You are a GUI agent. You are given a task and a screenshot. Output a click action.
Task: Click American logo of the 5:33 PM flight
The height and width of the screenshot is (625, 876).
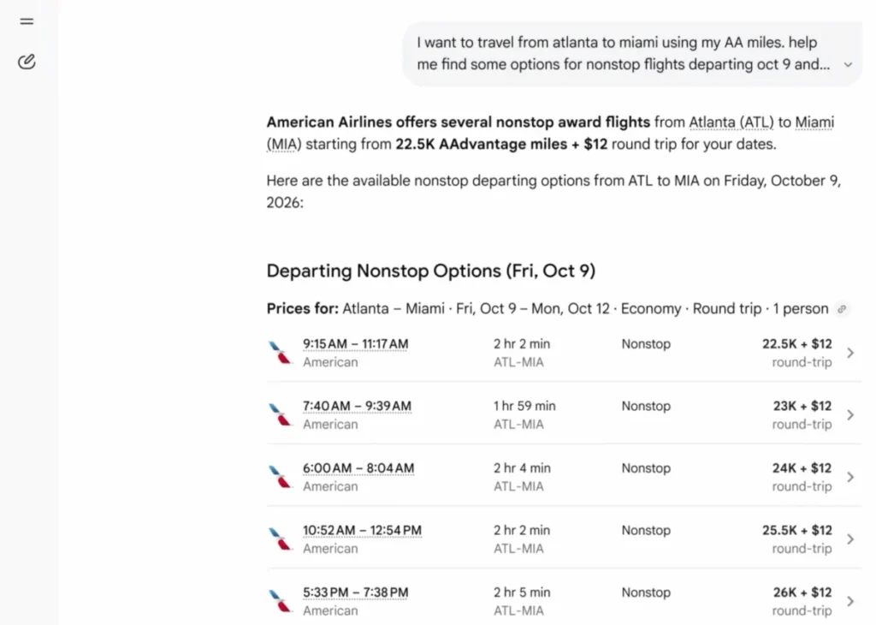click(280, 601)
